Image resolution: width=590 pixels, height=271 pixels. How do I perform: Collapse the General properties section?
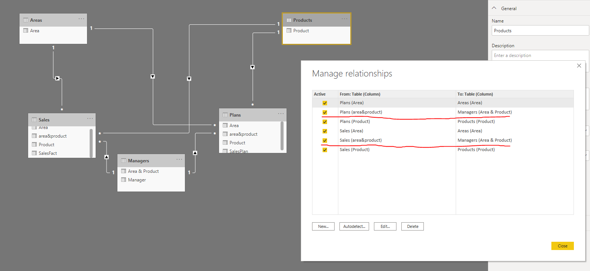(494, 8)
